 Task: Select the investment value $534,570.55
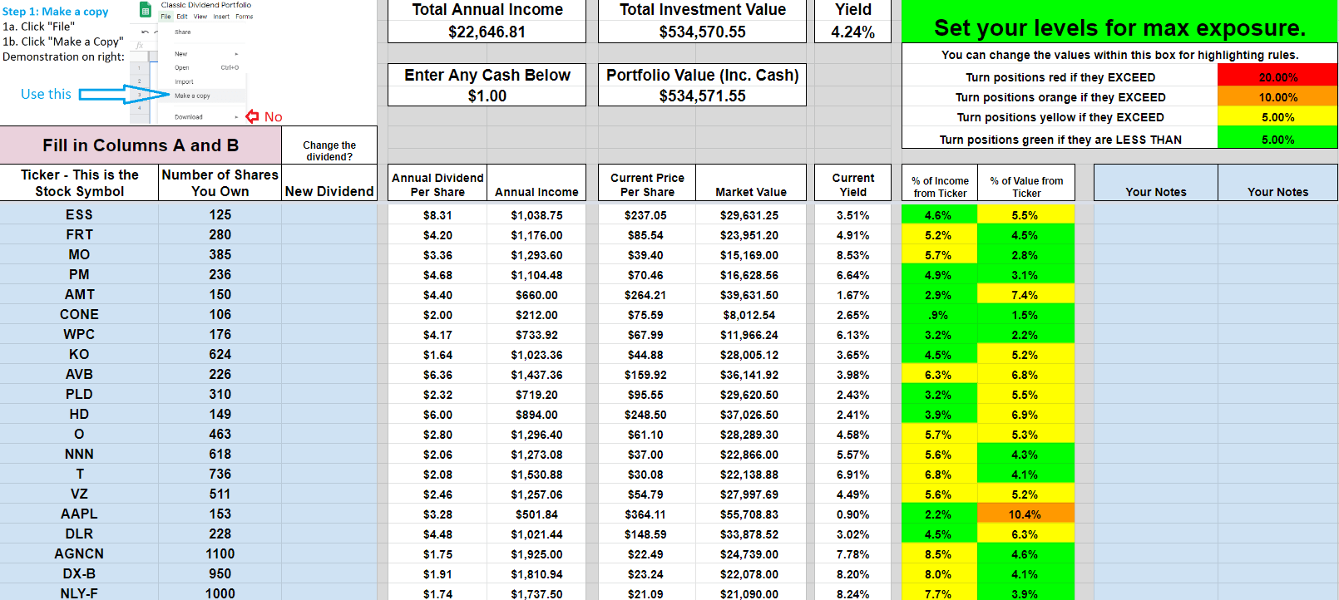coord(702,32)
